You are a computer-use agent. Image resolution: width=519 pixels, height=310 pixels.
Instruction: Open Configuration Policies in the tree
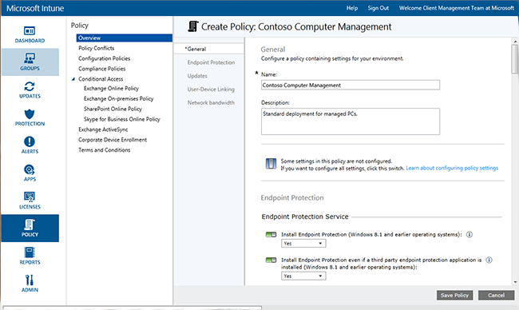click(x=105, y=58)
